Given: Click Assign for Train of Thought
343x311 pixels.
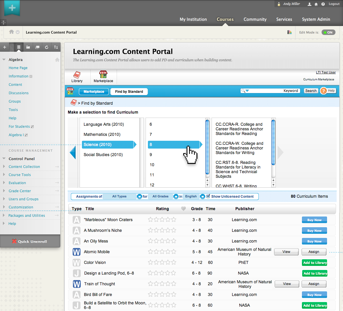Looking at the screenshot, I should tap(314, 284).
